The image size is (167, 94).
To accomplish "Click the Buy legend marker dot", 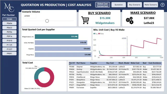I will (94, 34).
